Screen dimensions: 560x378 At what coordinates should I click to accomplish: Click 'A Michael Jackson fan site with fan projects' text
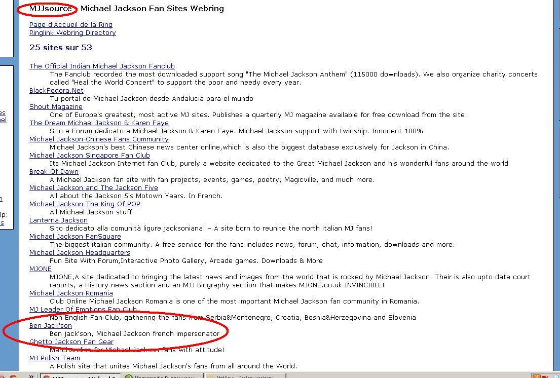click(212, 180)
